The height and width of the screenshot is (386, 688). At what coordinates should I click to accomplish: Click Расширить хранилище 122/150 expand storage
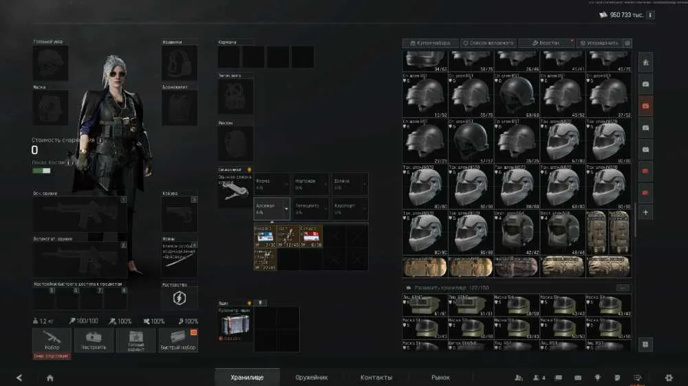pos(451,288)
